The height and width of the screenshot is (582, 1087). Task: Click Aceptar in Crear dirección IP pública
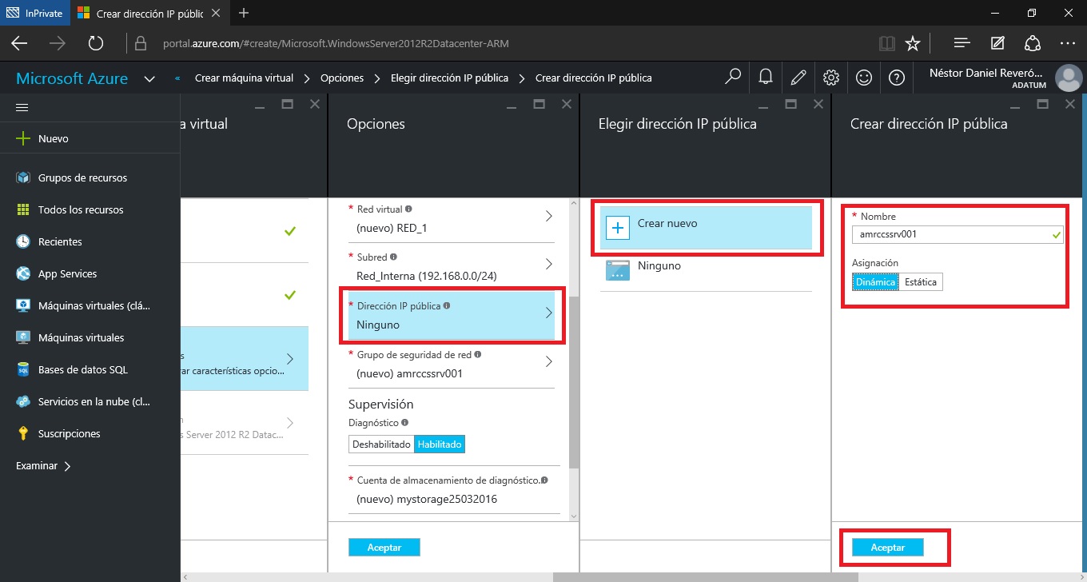tap(887, 548)
